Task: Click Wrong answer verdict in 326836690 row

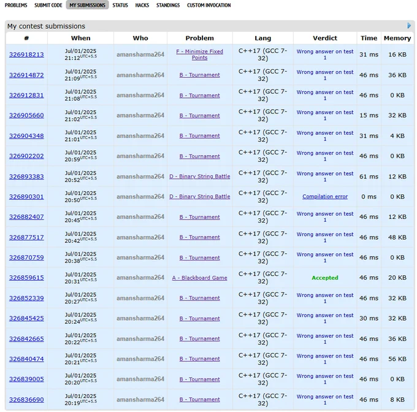Action: [325, 400]
